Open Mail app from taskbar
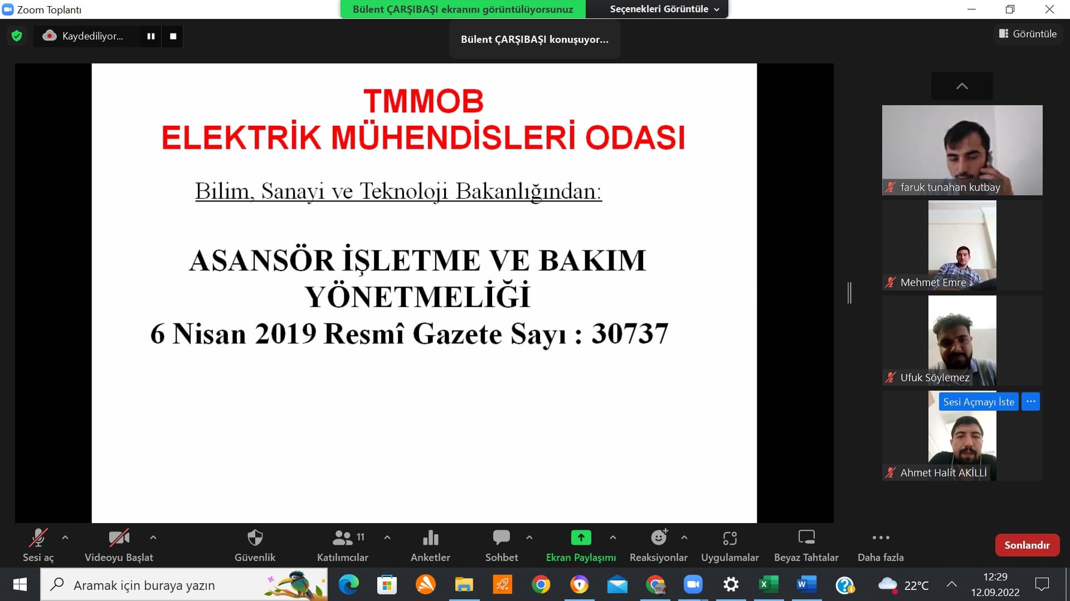This screenshot has height=601, width=1070. click(617, 585)
